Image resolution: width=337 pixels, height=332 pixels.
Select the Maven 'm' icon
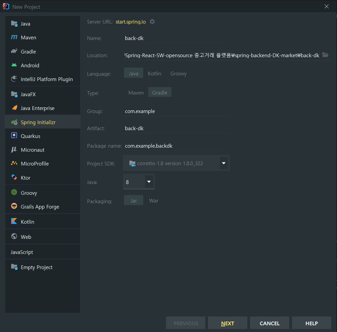point(14,37)
